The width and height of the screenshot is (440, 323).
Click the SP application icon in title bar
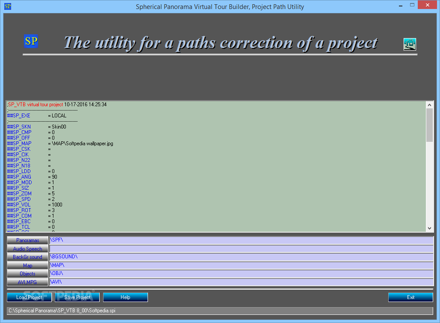tap(8, 6)
